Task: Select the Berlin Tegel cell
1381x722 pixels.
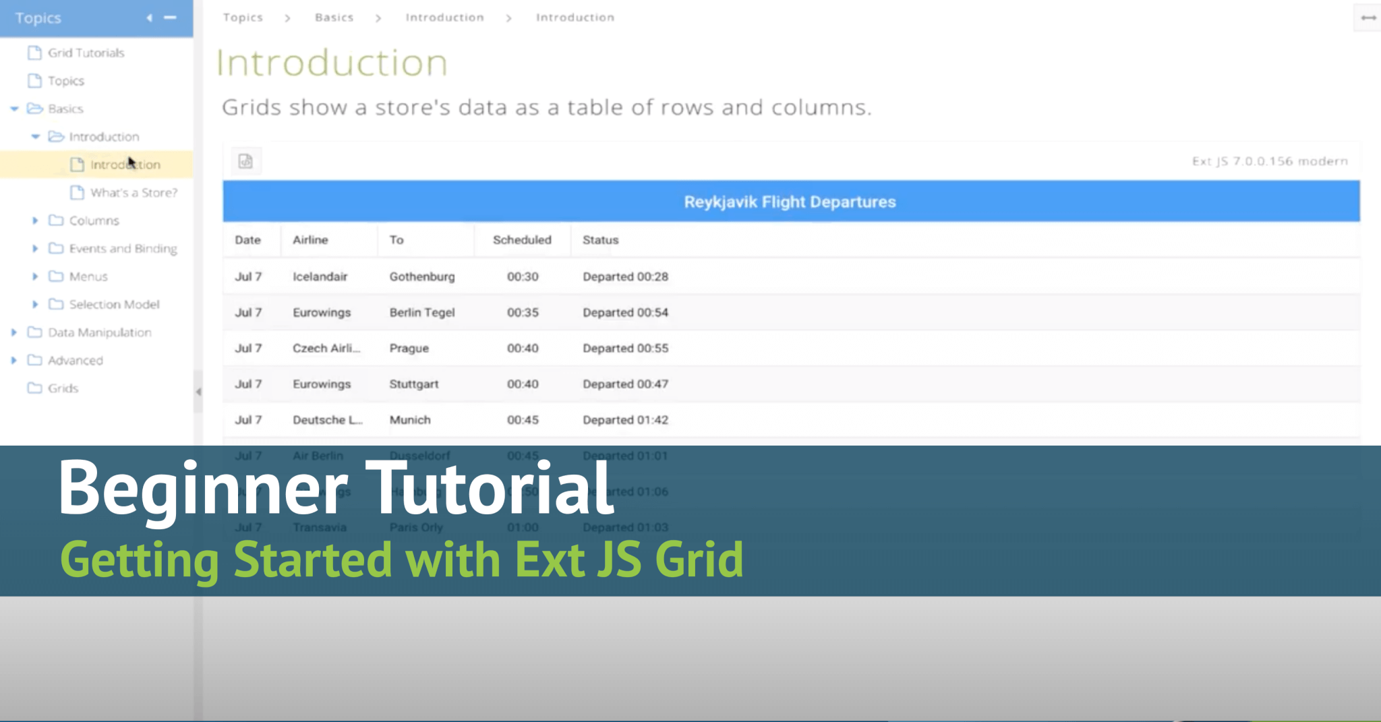Action: (x=425, y=313)
